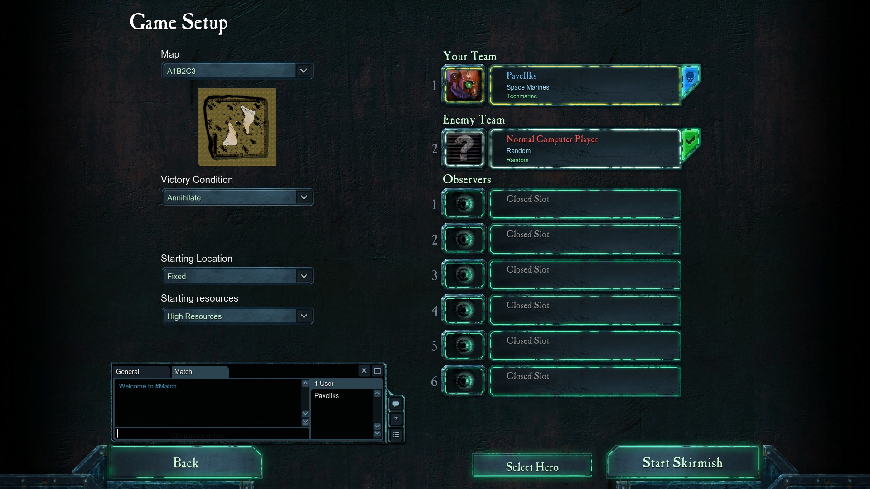Open the Starting resources dropdown
This screenshot has height=489, width=870.
coord(237,316)
